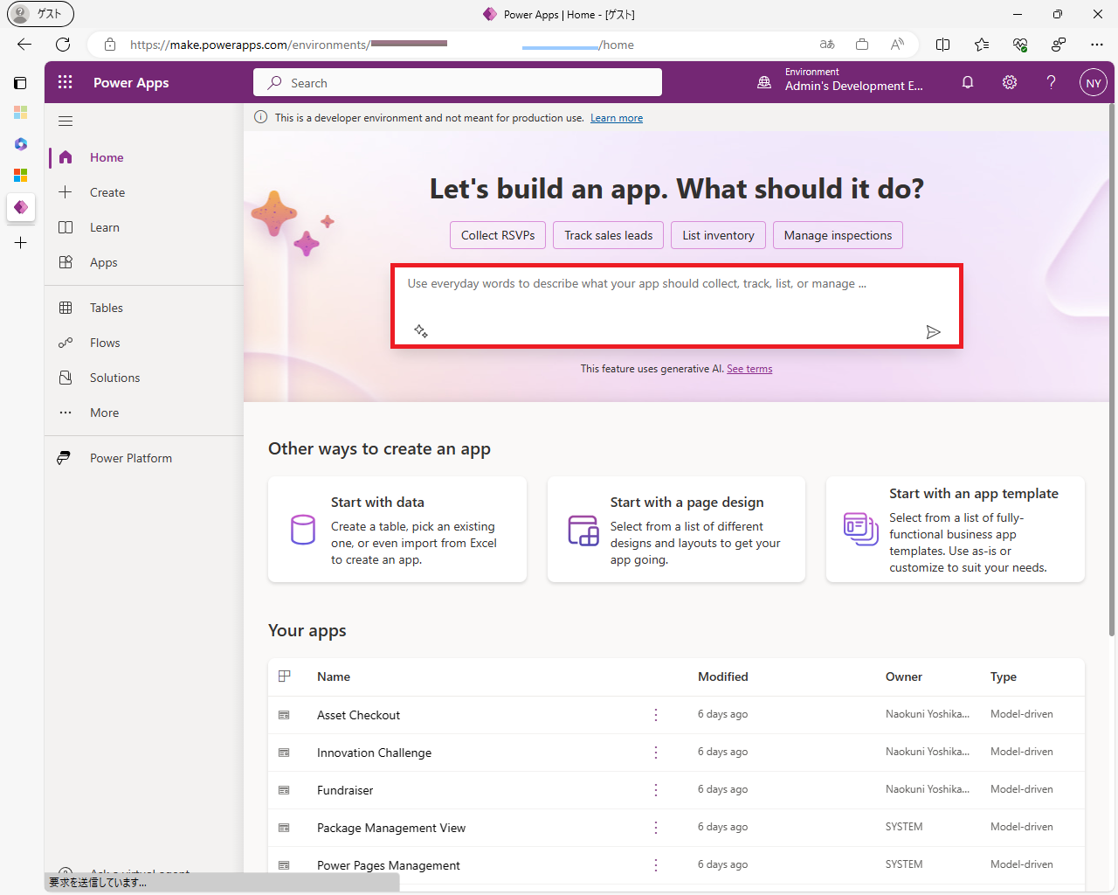The image size is (1118, 895).
Task: Focus the app description text box
Action: (x=677, y=306)
